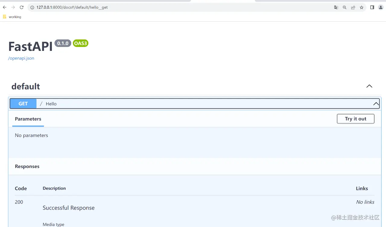Click the zoom magnifier icon in address bar

coord(344,8)
